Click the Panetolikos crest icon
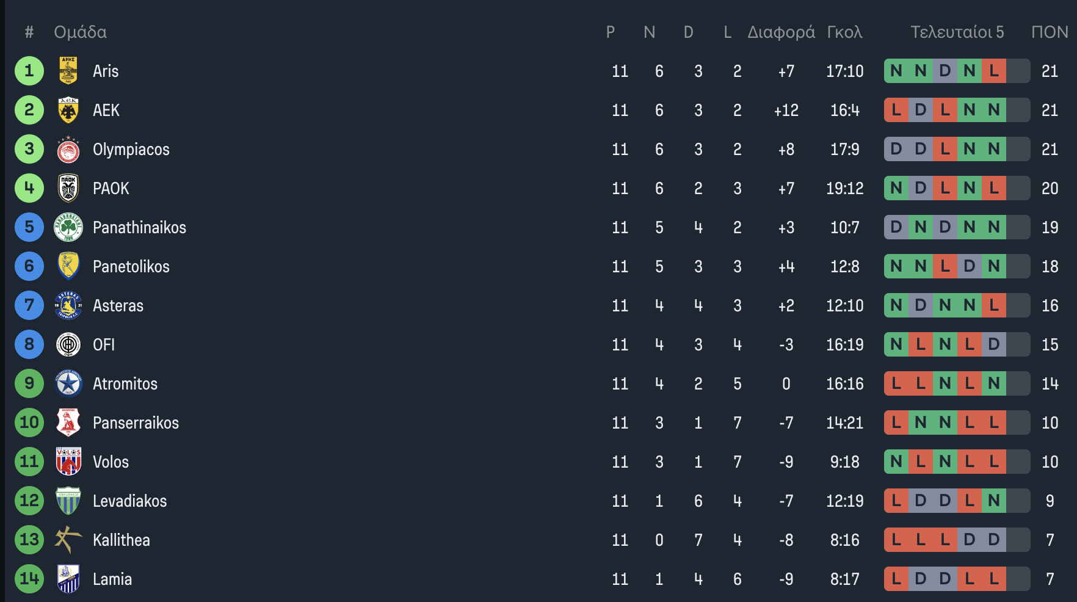 pyautogui.click(x=68, y=266)
